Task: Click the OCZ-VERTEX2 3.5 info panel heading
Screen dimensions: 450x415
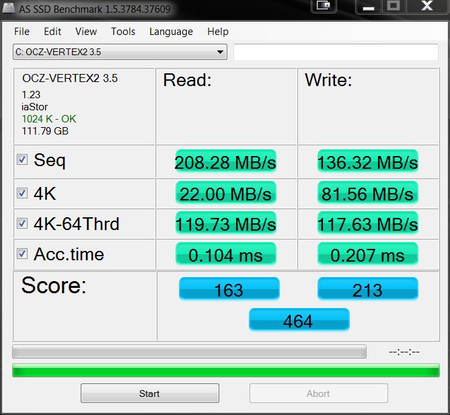Action: tap(70, 78)
